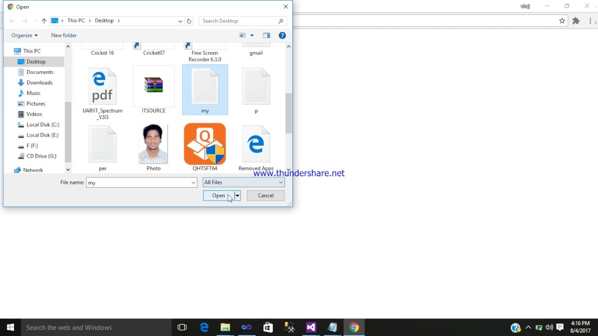Bookmark page with Chrome star icon
This screenshot has width=598, height=336.
[562, 21]
